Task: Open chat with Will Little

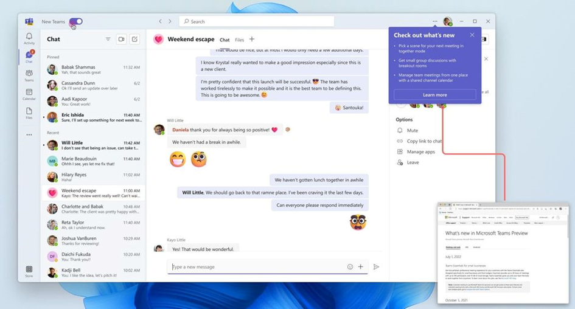Action: point(94,145)
